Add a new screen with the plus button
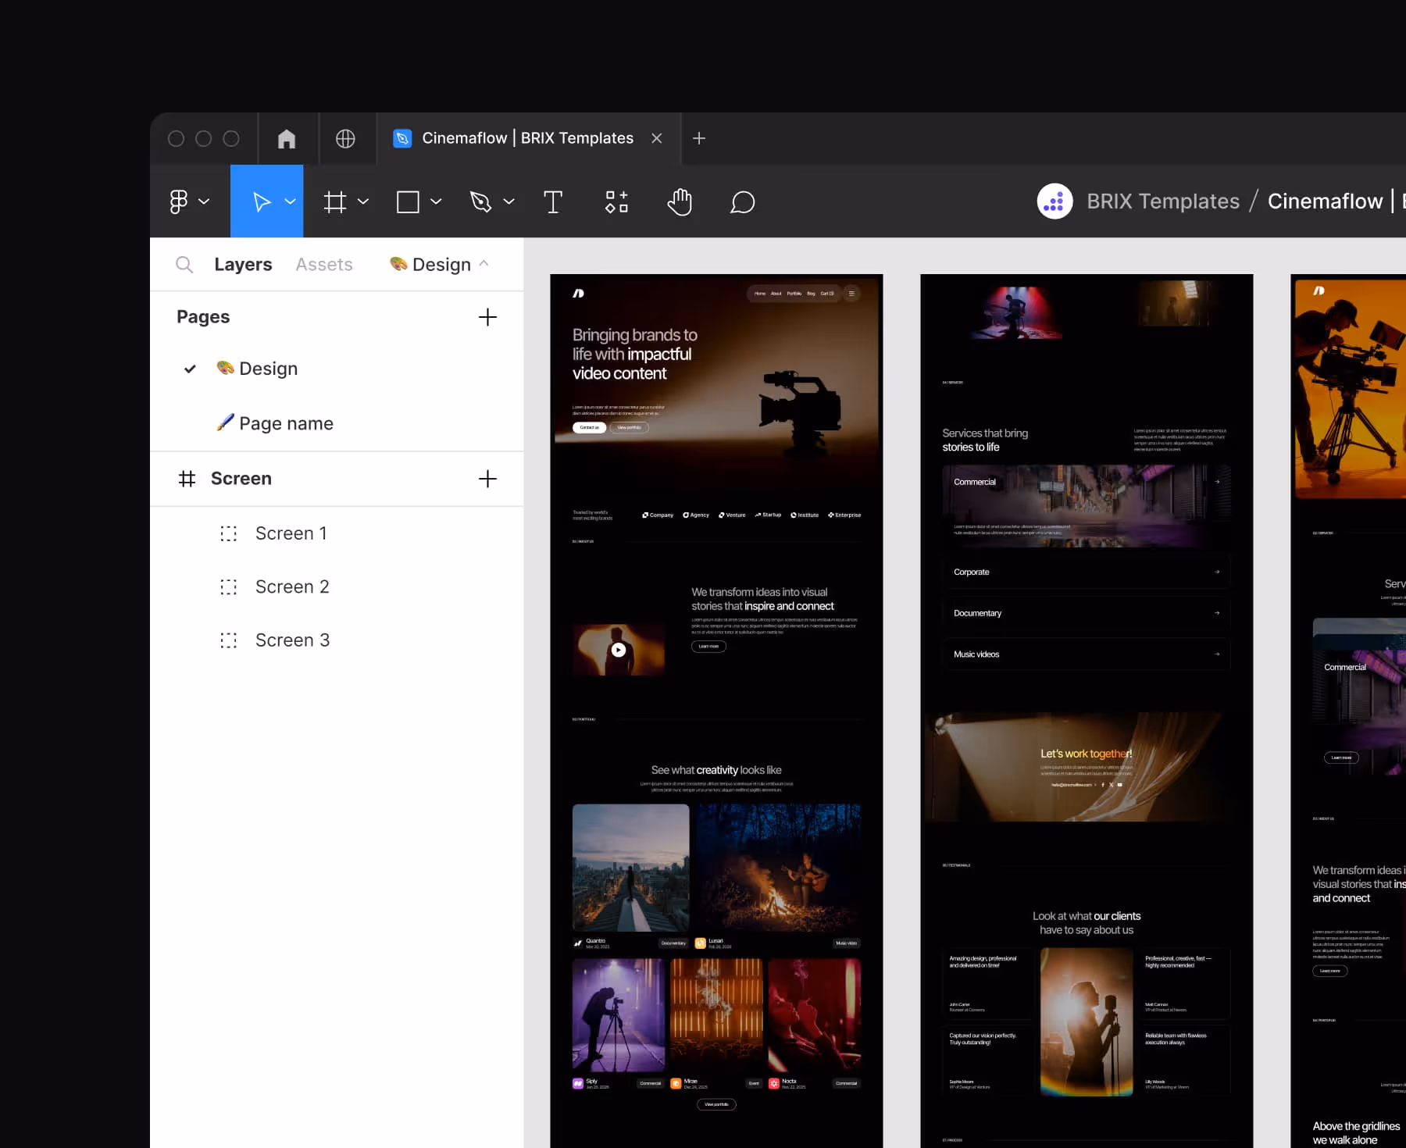1406x1148 pixels. coord(487,479)
